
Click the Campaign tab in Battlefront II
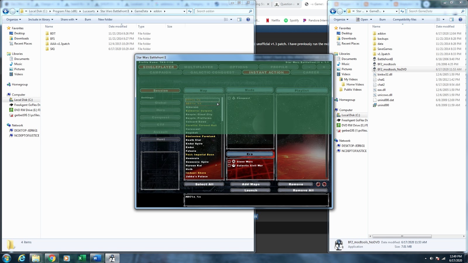coord(160,72)
